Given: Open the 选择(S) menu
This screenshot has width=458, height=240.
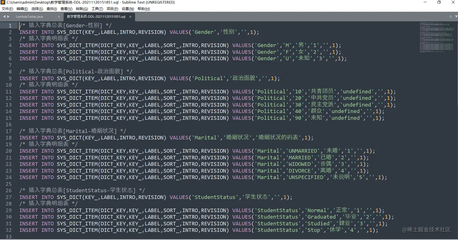Looking at the screenshot, I should point(37,9).
